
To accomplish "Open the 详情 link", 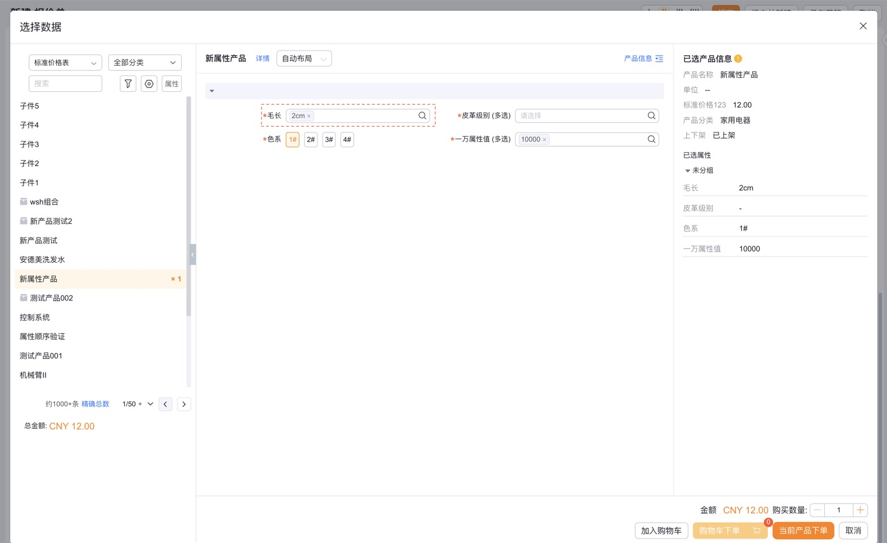I will pyautogui.click(x=262, y=58).
